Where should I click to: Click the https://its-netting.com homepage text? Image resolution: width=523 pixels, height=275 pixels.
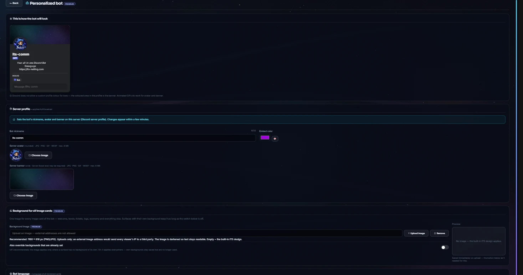point(31,69)
